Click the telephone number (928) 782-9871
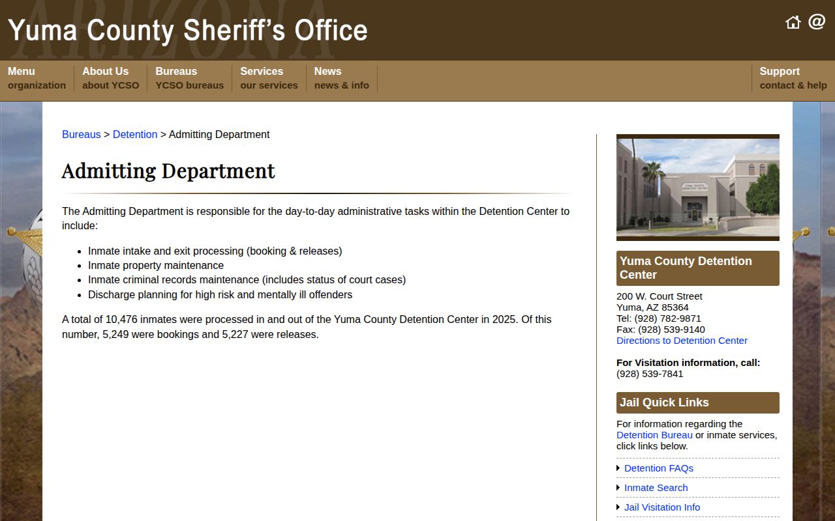 667,318
